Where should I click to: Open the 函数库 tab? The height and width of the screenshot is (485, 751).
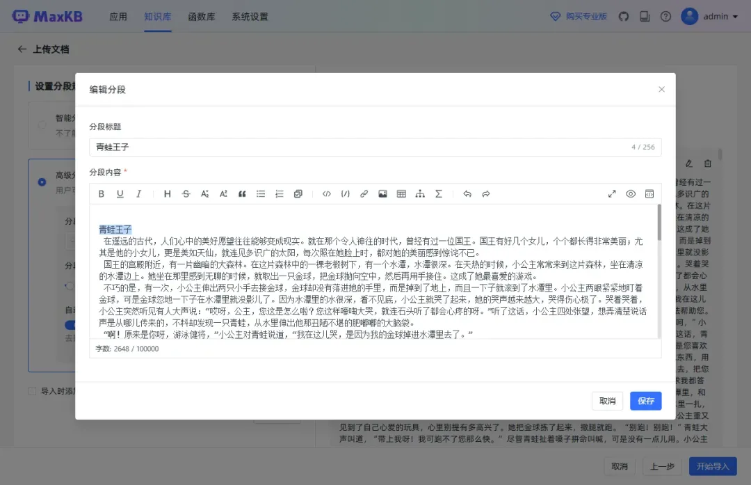202,17
